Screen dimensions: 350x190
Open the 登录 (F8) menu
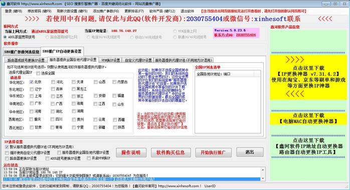click(14, 11)
